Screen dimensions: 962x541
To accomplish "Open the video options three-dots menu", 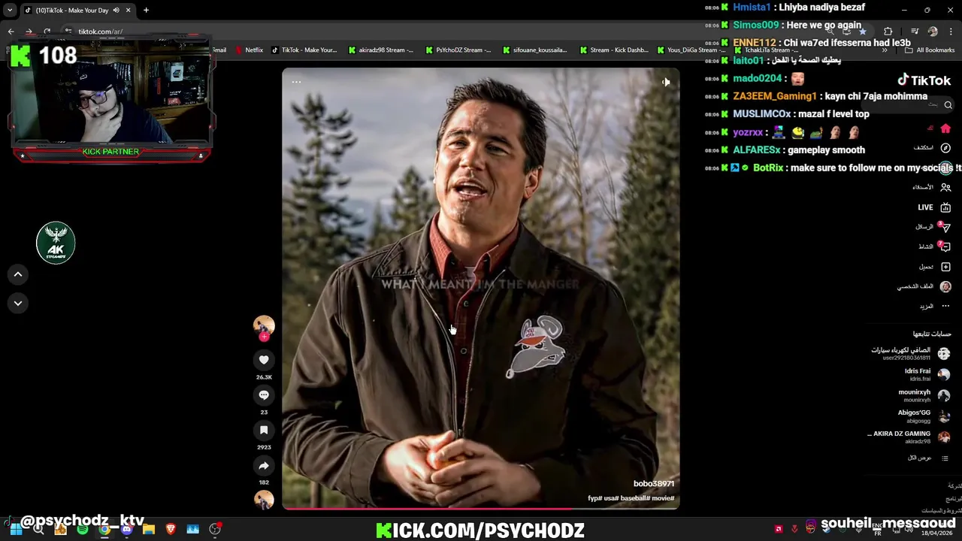I will pyautogui.click(x=296, y=82).
